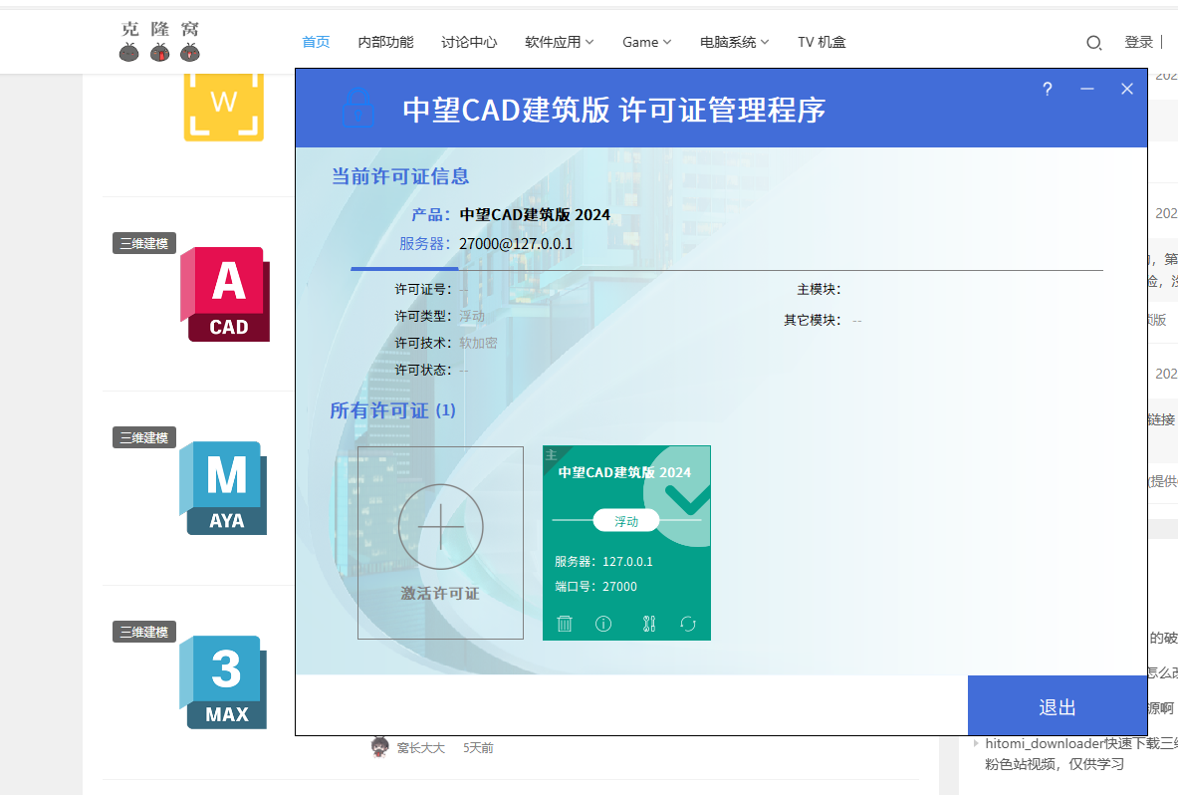Click the search magnifier on website header

point(1093,43)
